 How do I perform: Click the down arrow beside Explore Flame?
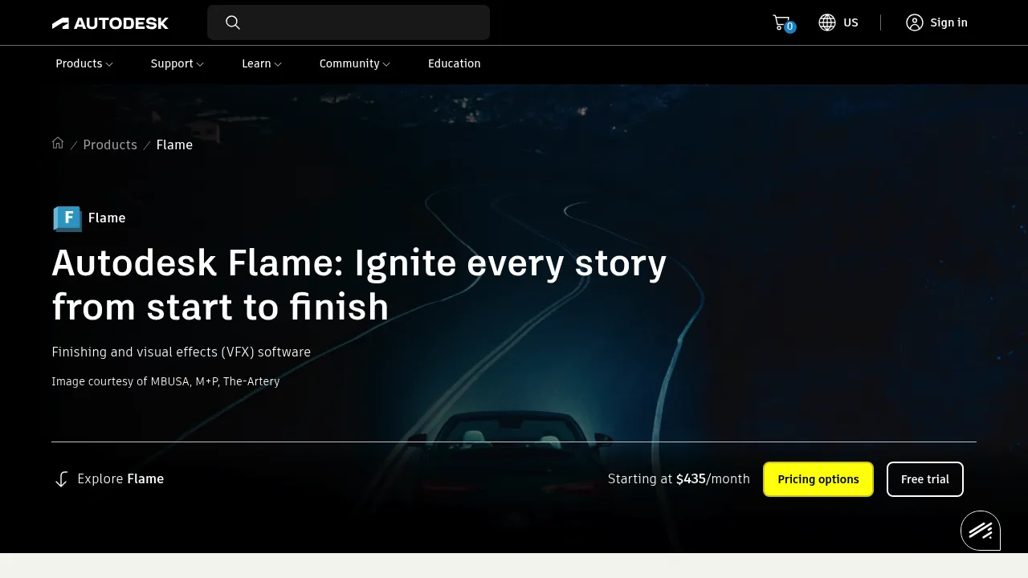(x=61, y=479)
